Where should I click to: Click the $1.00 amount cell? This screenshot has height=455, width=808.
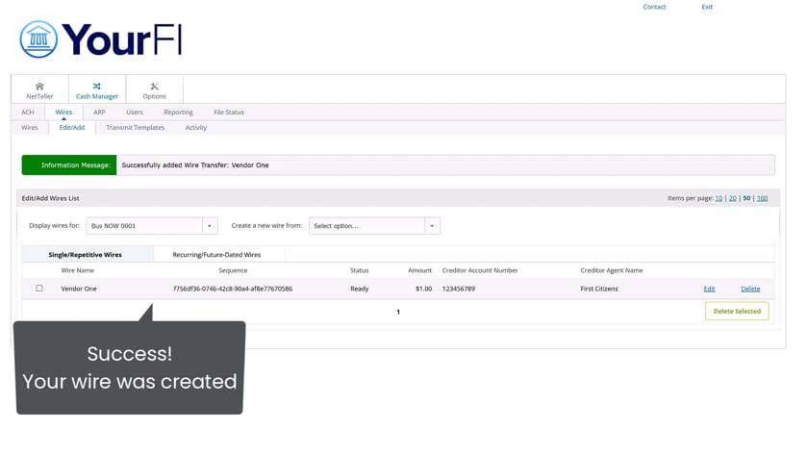tap(423, 289)
